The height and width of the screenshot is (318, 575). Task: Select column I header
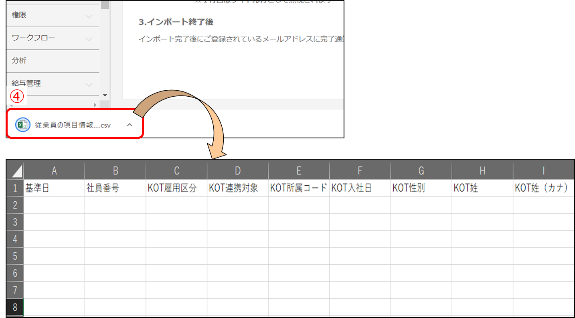[544, 171]
